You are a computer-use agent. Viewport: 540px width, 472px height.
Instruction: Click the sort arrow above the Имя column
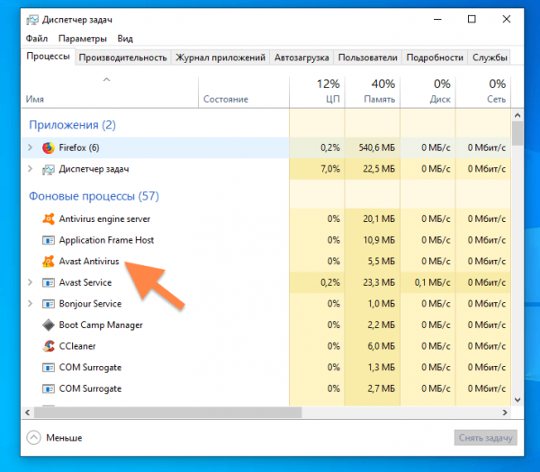click(107, 80)
